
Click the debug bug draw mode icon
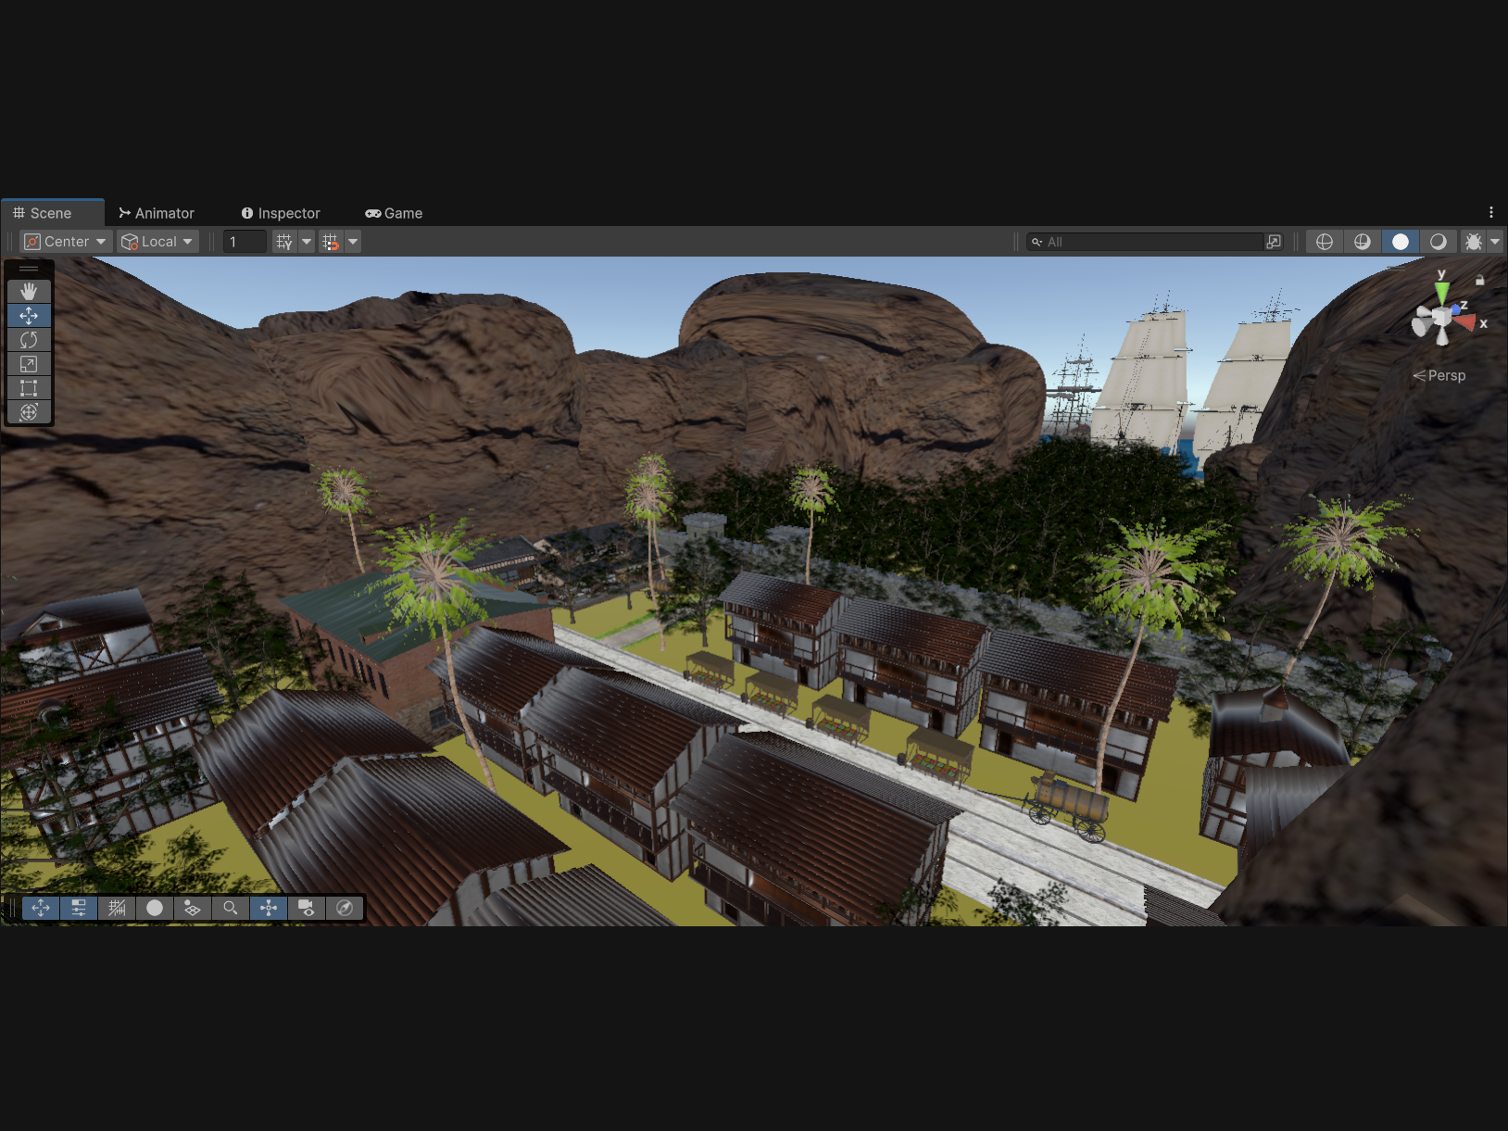click(1473, 242)
